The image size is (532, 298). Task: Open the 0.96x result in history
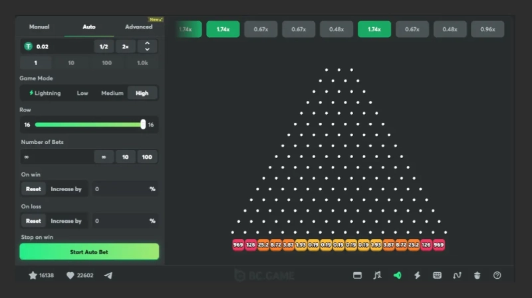487,29
